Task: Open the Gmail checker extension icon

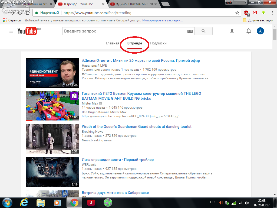Action: (255, 12)
